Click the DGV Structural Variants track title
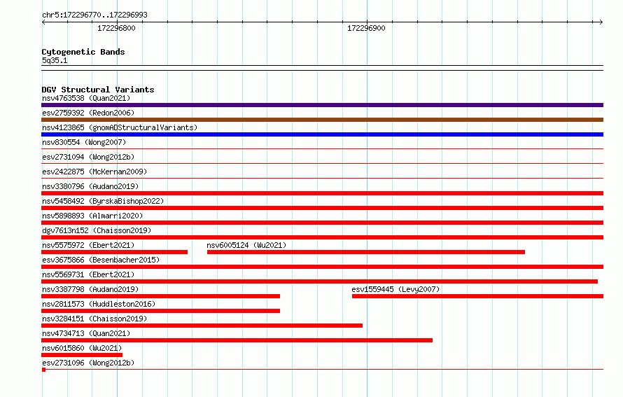Screen dimensions: 623x397 (98, 90)
